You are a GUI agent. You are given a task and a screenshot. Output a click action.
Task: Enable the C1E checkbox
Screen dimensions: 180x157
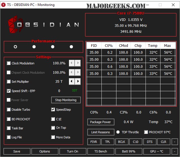click(x=53, y=119)
